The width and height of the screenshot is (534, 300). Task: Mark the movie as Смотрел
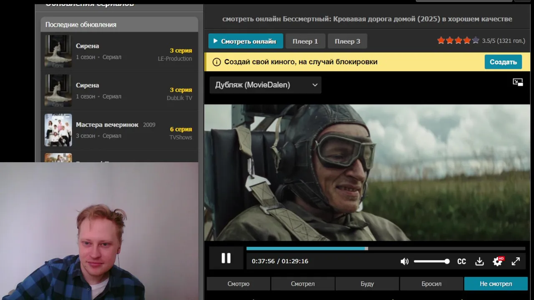[x=303, y=284]
